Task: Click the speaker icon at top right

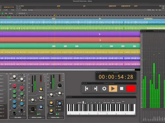Action: pos(163,6)
